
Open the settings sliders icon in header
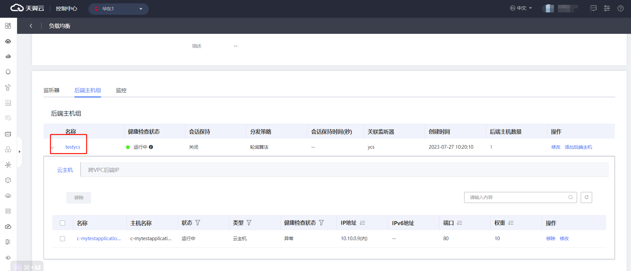pos(607,9)
